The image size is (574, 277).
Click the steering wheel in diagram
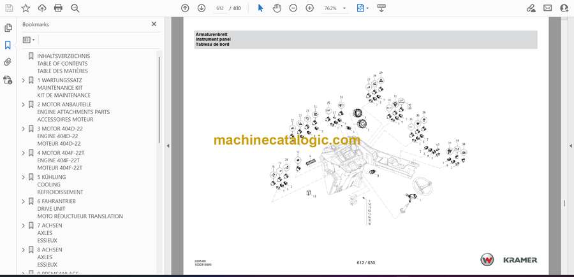coord(422,186)
